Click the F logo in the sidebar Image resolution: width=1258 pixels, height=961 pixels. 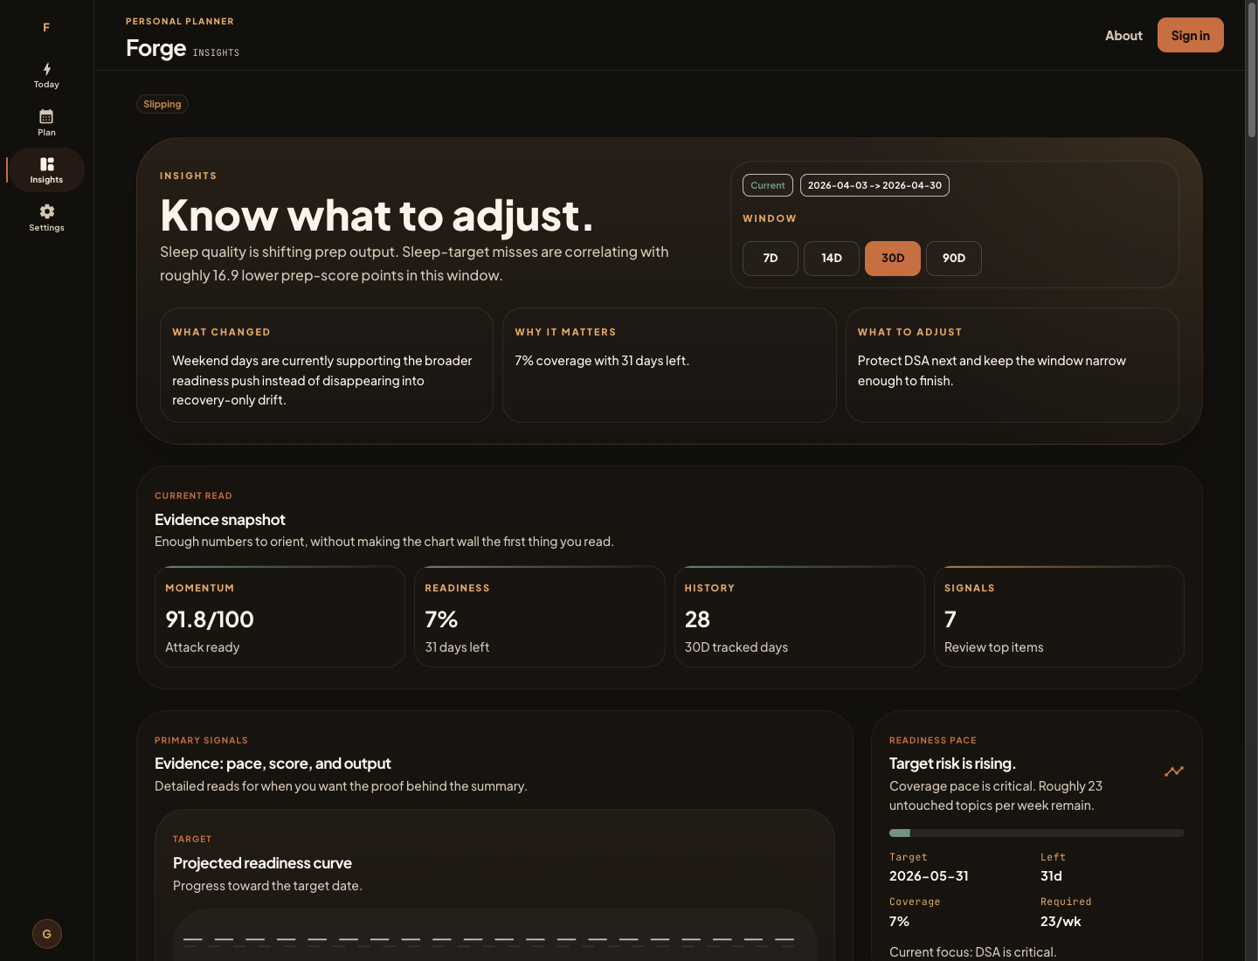coord(46,27)
